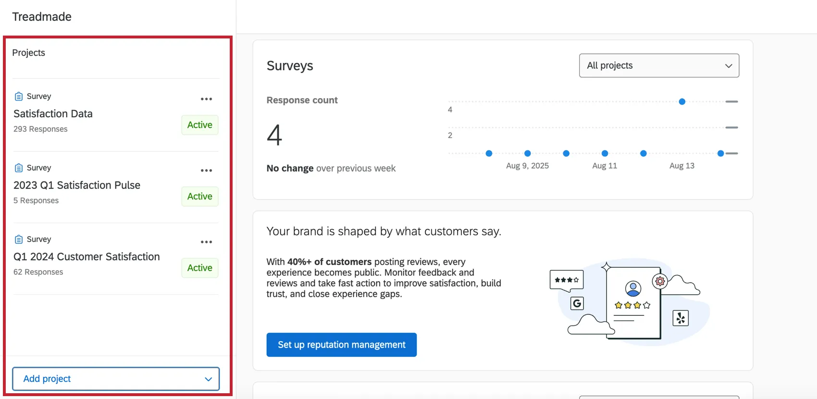Screen dimensions: 817x399
Task: Expand the Add project dropdown
Action: pos(116,379)
